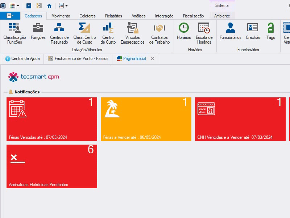Open Class. Centro de Custo
This screenshot has width=290, height=218.
click(84, 33)
